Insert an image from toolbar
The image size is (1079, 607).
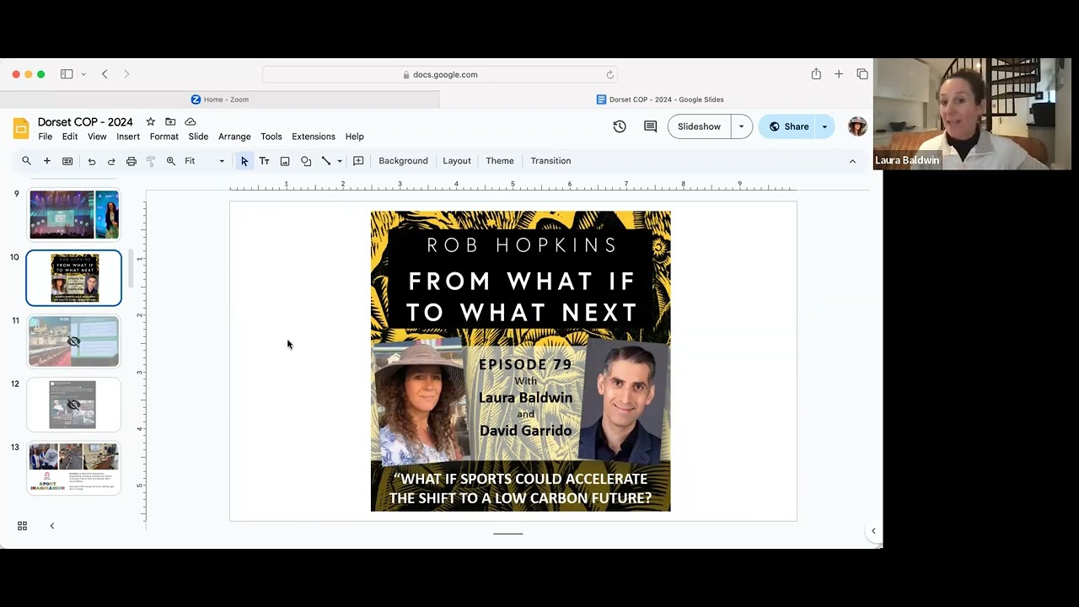[285, 161]
